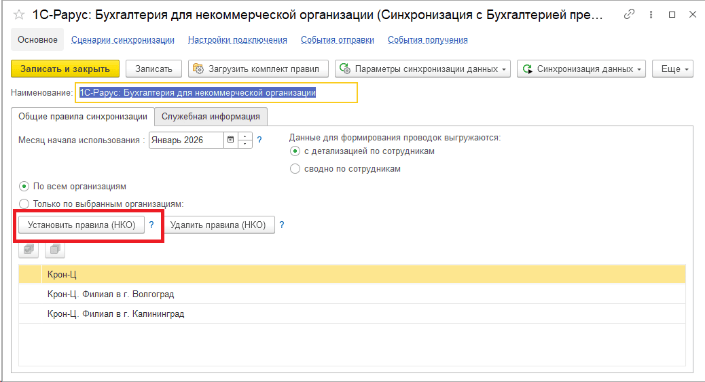Click Загрузить комплект правил button
This screenshot has width=705, height=382.
tap(258, 69)
